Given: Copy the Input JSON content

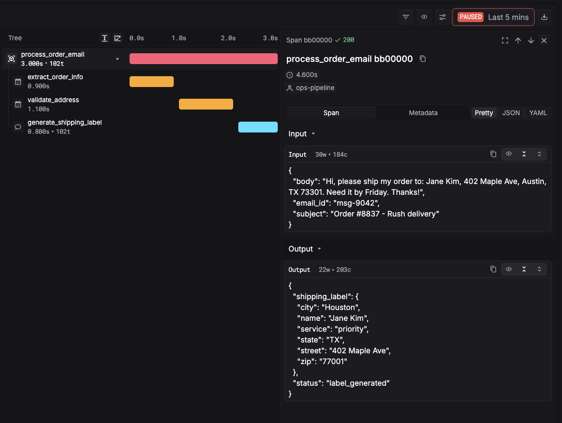Looking at the screenshot, I should tap(493, 154).
